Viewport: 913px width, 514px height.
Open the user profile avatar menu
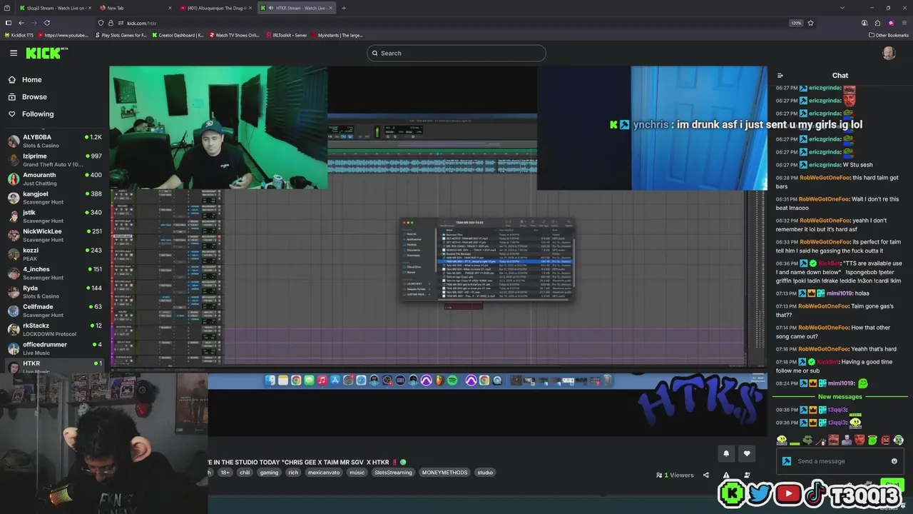(x=889, y=53)
